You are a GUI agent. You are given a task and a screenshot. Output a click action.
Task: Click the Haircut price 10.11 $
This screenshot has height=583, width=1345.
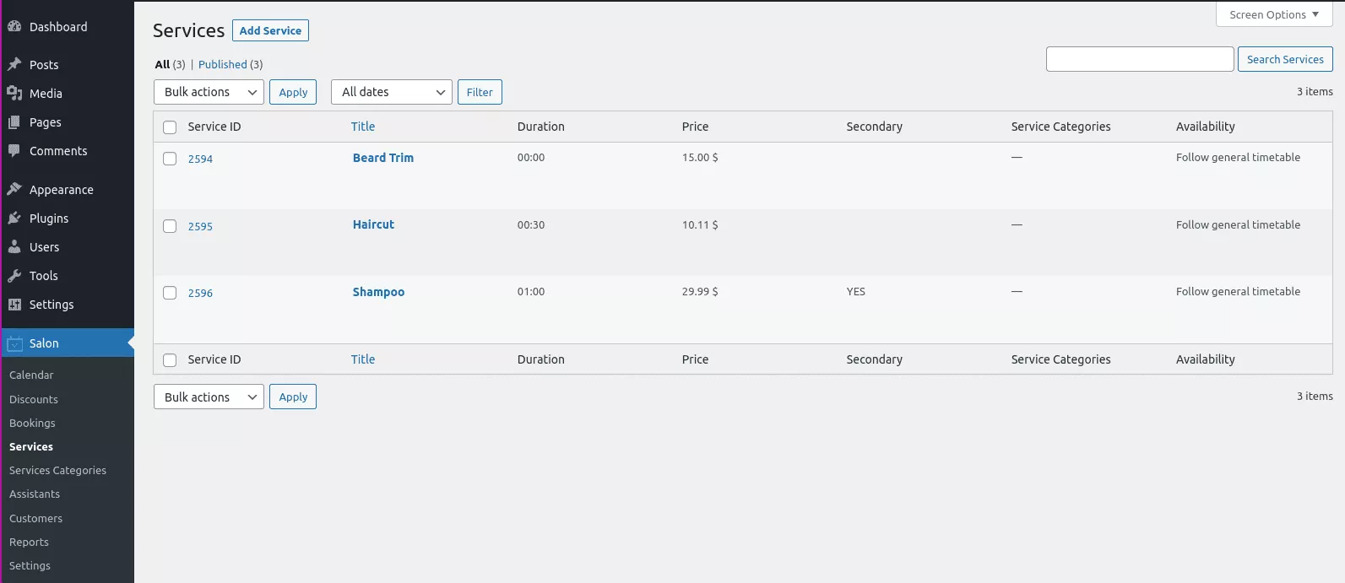(x=700, y=224)
